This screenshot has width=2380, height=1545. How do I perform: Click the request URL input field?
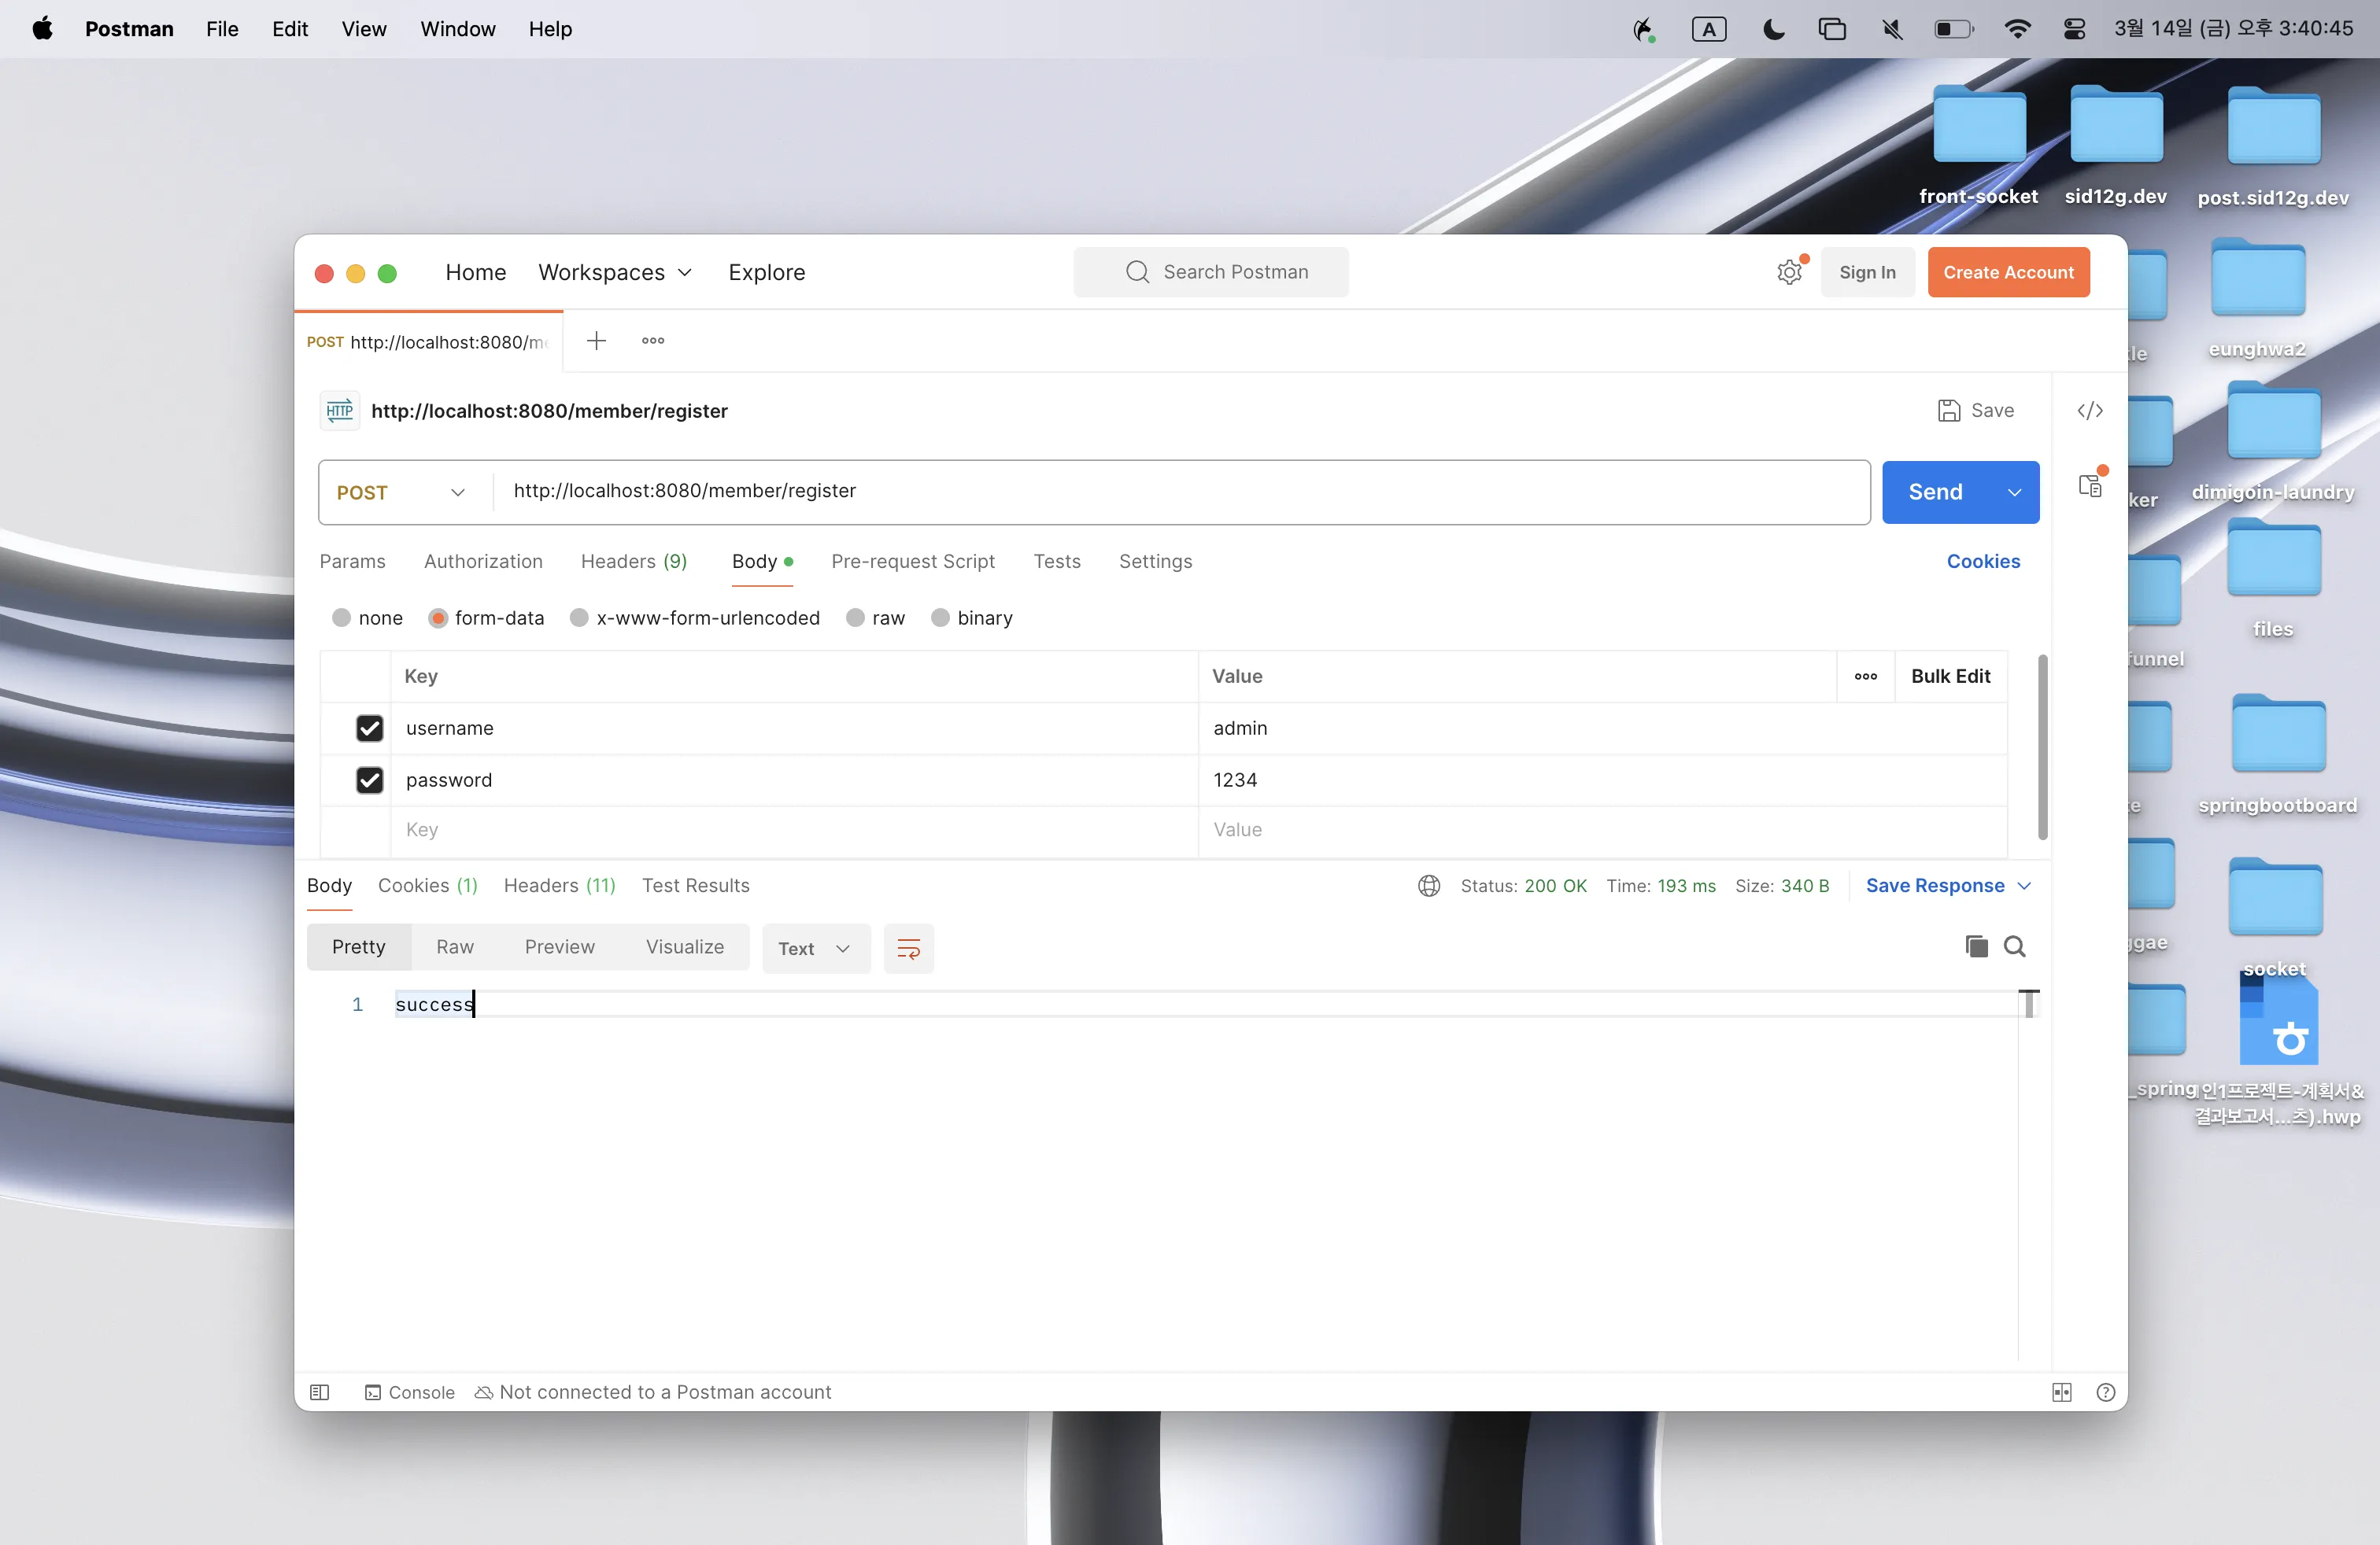click(x=1180, y=491)
